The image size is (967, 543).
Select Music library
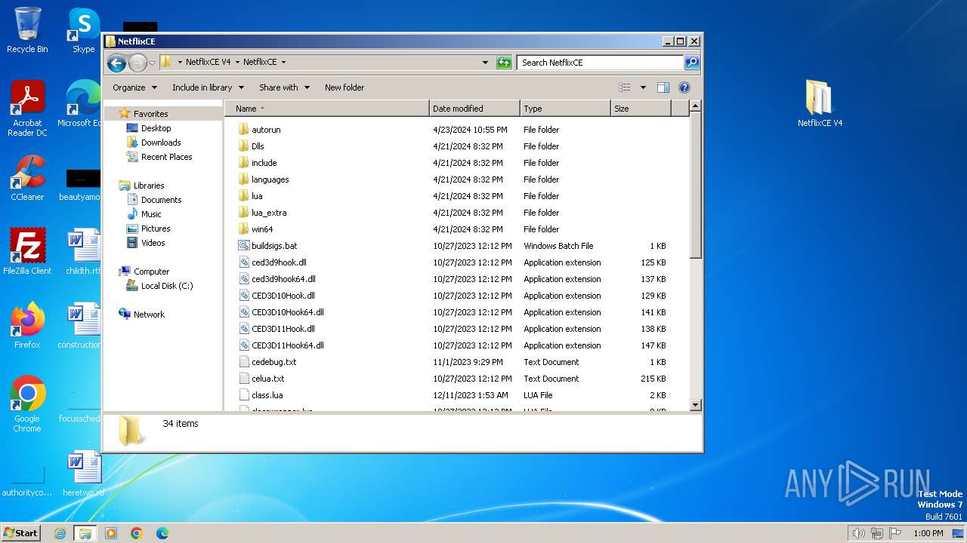coord(151,214)
